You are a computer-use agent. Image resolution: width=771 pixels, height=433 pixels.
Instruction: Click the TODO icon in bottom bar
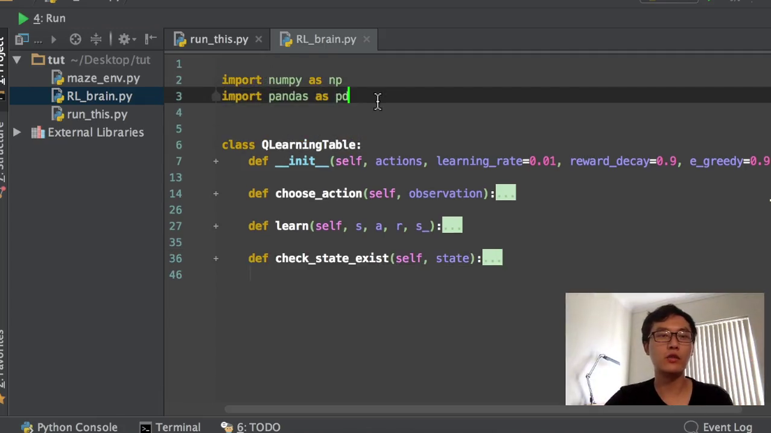(227, 426)
